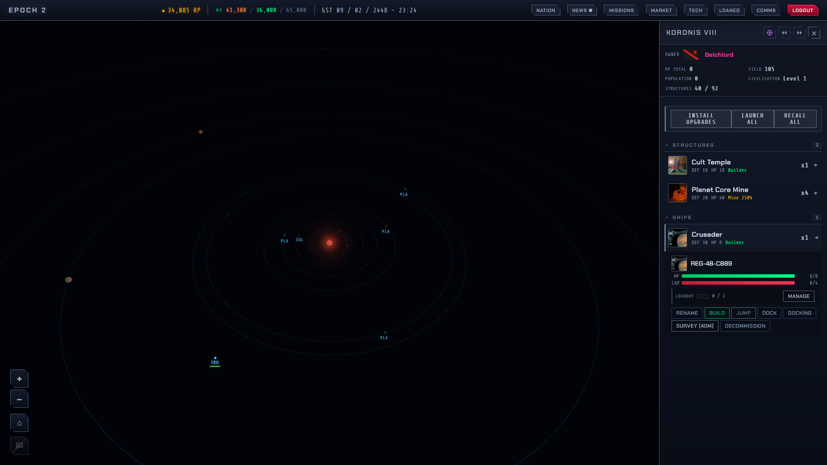The width and height of the screenshot is (827, 465).
Task: Select the PLA marker beside CUL
Action: point(284,239)
